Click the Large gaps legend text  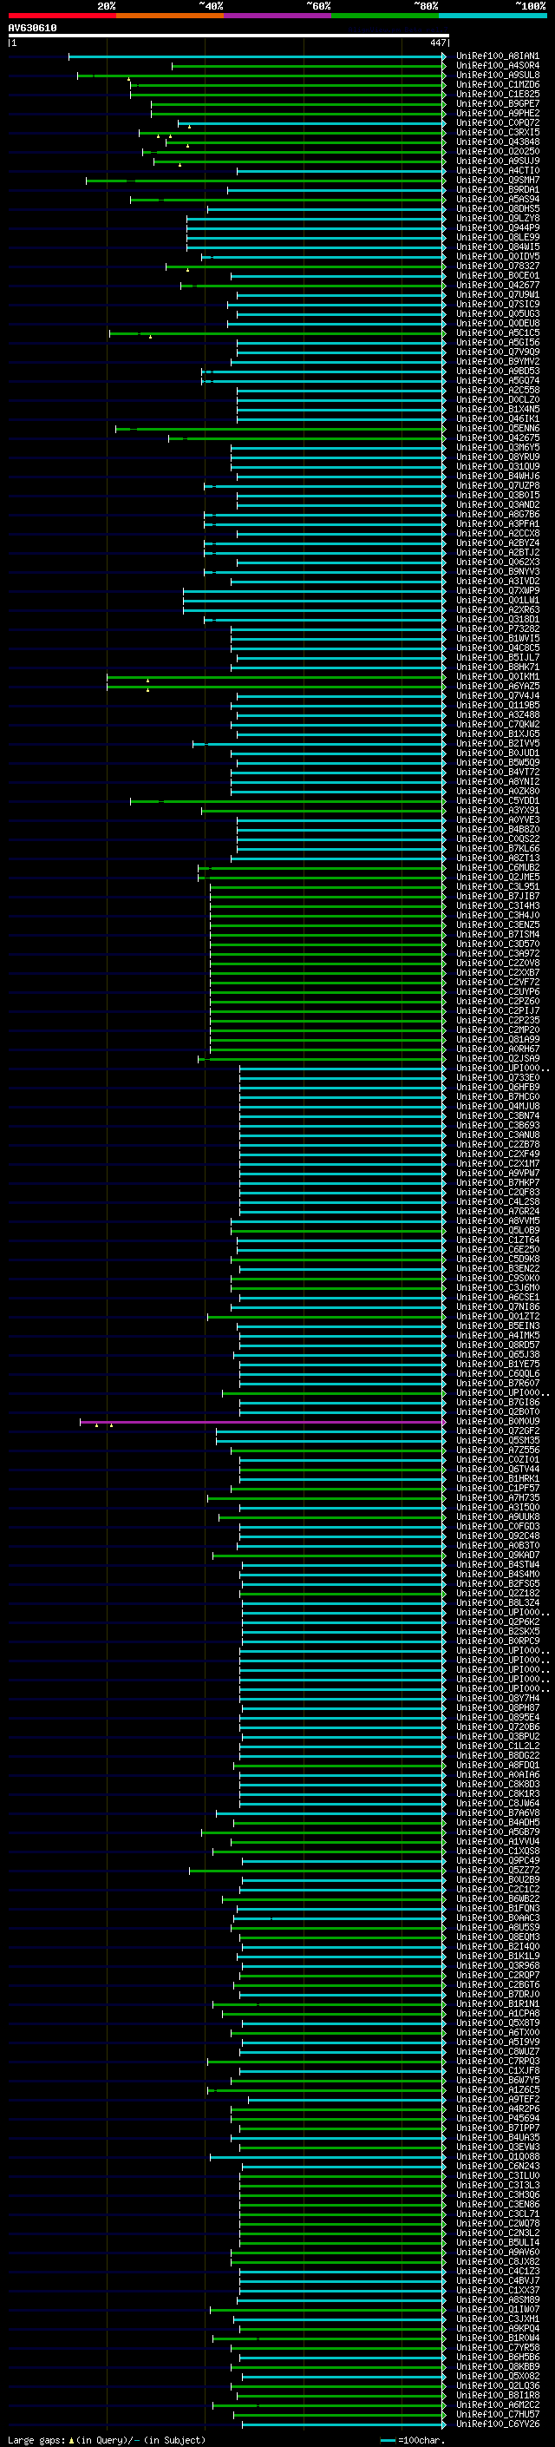(x=107, y=2440)
